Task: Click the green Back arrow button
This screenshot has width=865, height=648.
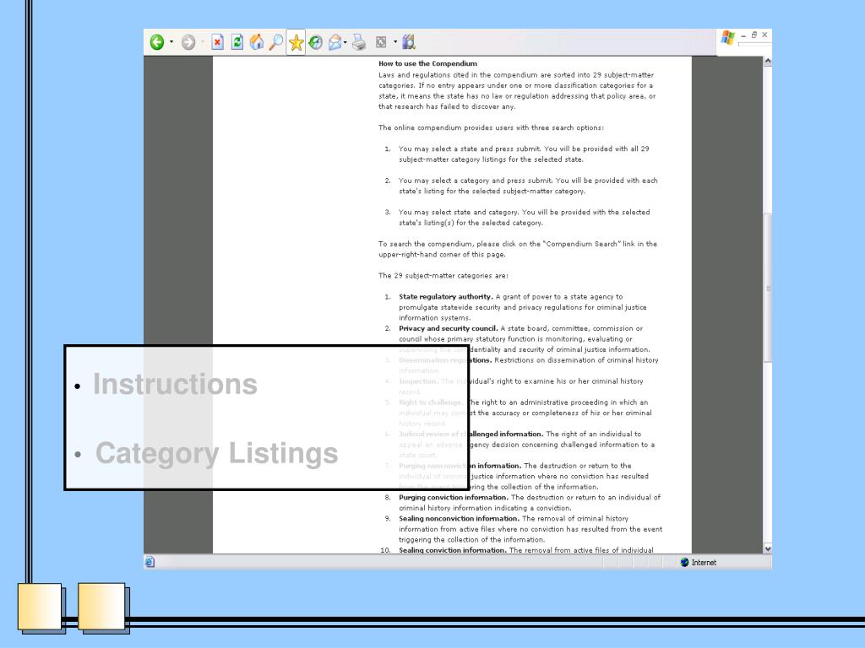Action: click(156, 42)
